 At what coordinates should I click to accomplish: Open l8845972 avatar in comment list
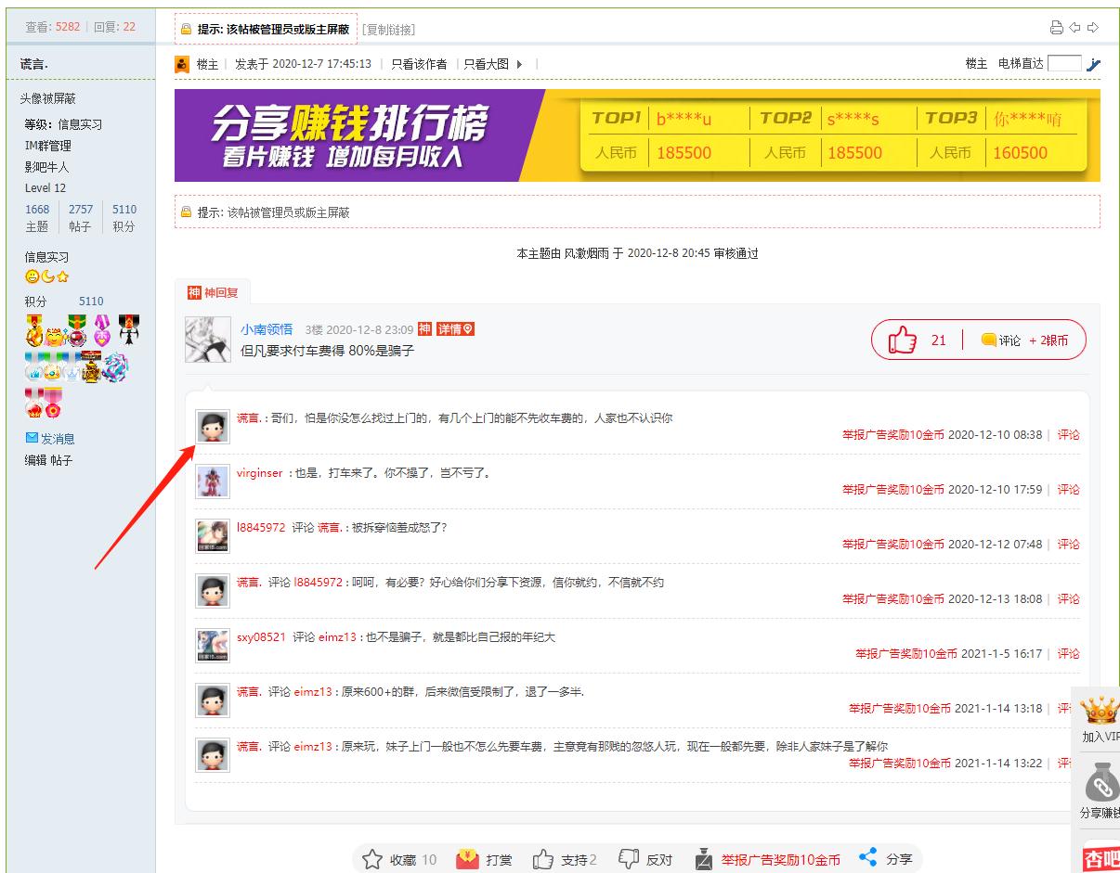pyautogui.click(x=213, y=536)
